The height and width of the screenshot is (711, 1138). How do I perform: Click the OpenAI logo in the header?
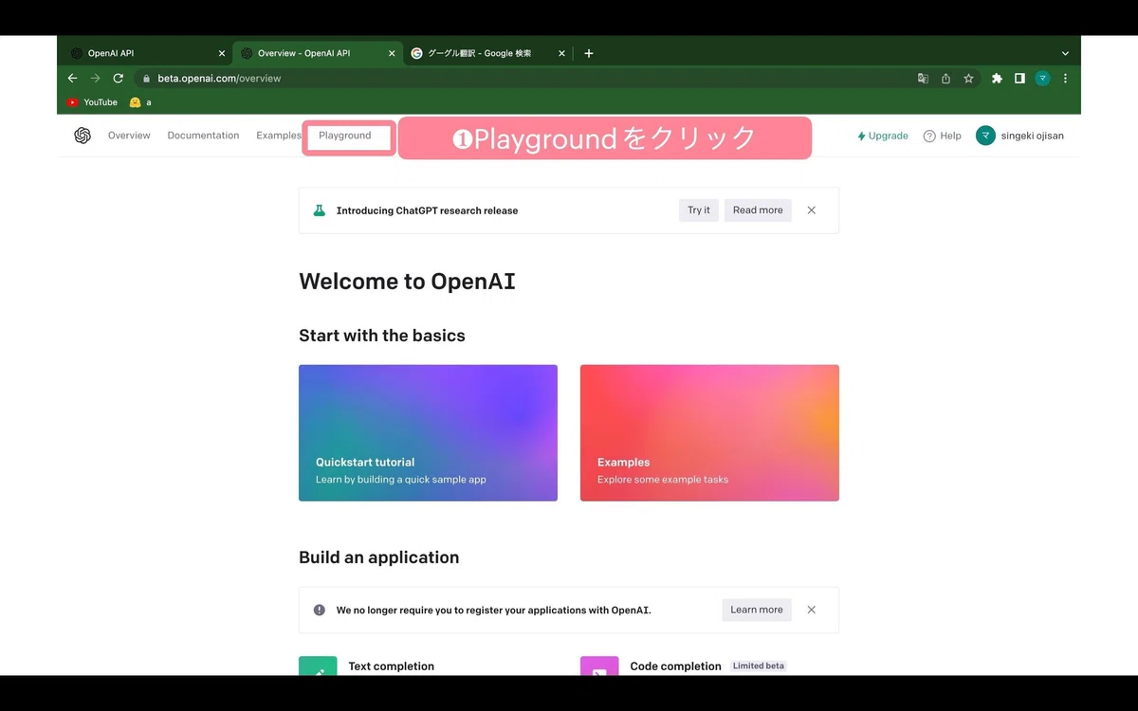coord(83,136)
